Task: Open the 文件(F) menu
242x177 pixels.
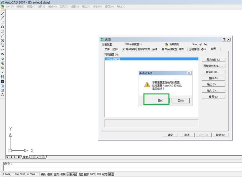Action: coord(10,7)
